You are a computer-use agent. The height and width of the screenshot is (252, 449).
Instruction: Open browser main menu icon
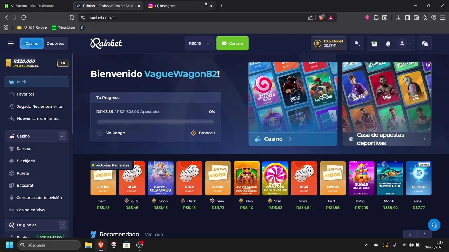point(443,17)
